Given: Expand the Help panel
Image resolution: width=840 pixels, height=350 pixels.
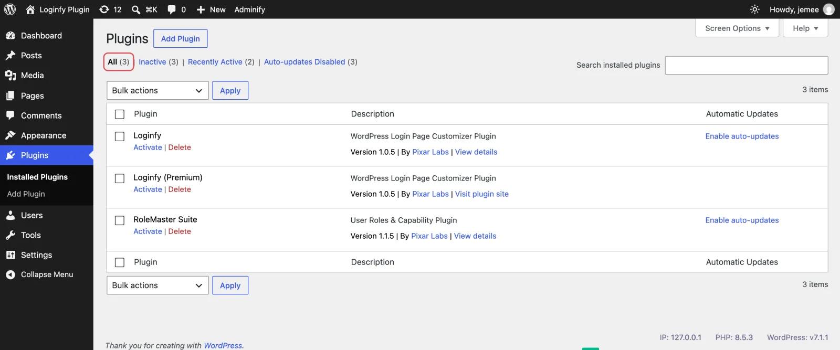Looking at the screenshot, I should pos(805,28).
